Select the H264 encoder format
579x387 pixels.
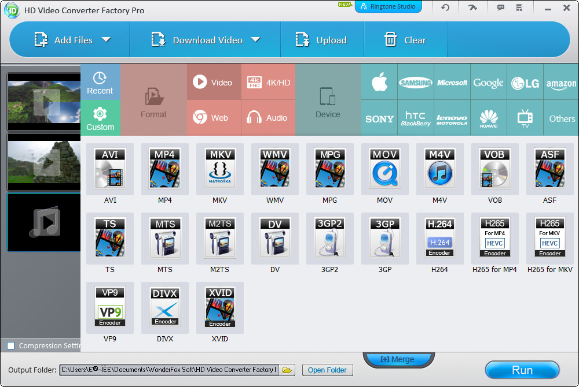pos(440,238)
